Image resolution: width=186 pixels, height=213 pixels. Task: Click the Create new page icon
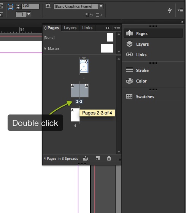[98, 158]
